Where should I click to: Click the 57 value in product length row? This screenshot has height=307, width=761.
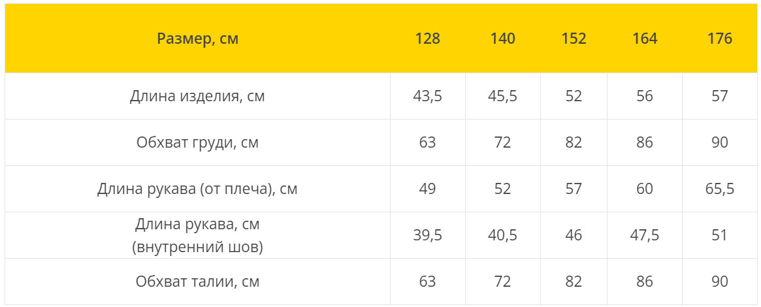click(x=720, y=96)
